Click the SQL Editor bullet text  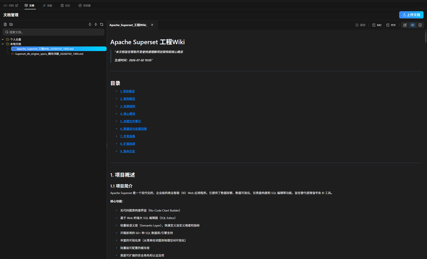click(148, 218)
